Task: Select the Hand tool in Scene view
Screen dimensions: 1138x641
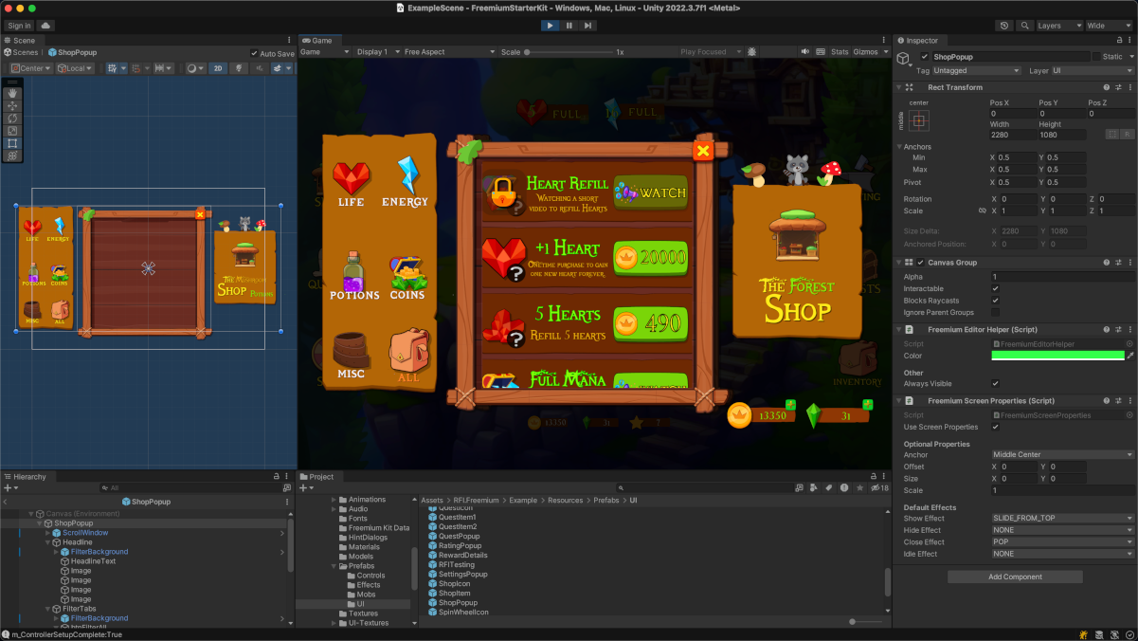Action: click(12, 94)
